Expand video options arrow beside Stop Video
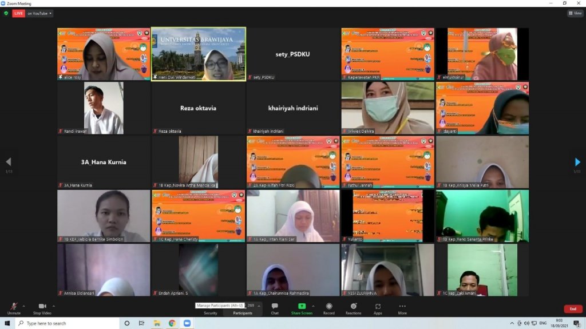The width and height of the screenshot is (586, 329). [x=54, y=306]
